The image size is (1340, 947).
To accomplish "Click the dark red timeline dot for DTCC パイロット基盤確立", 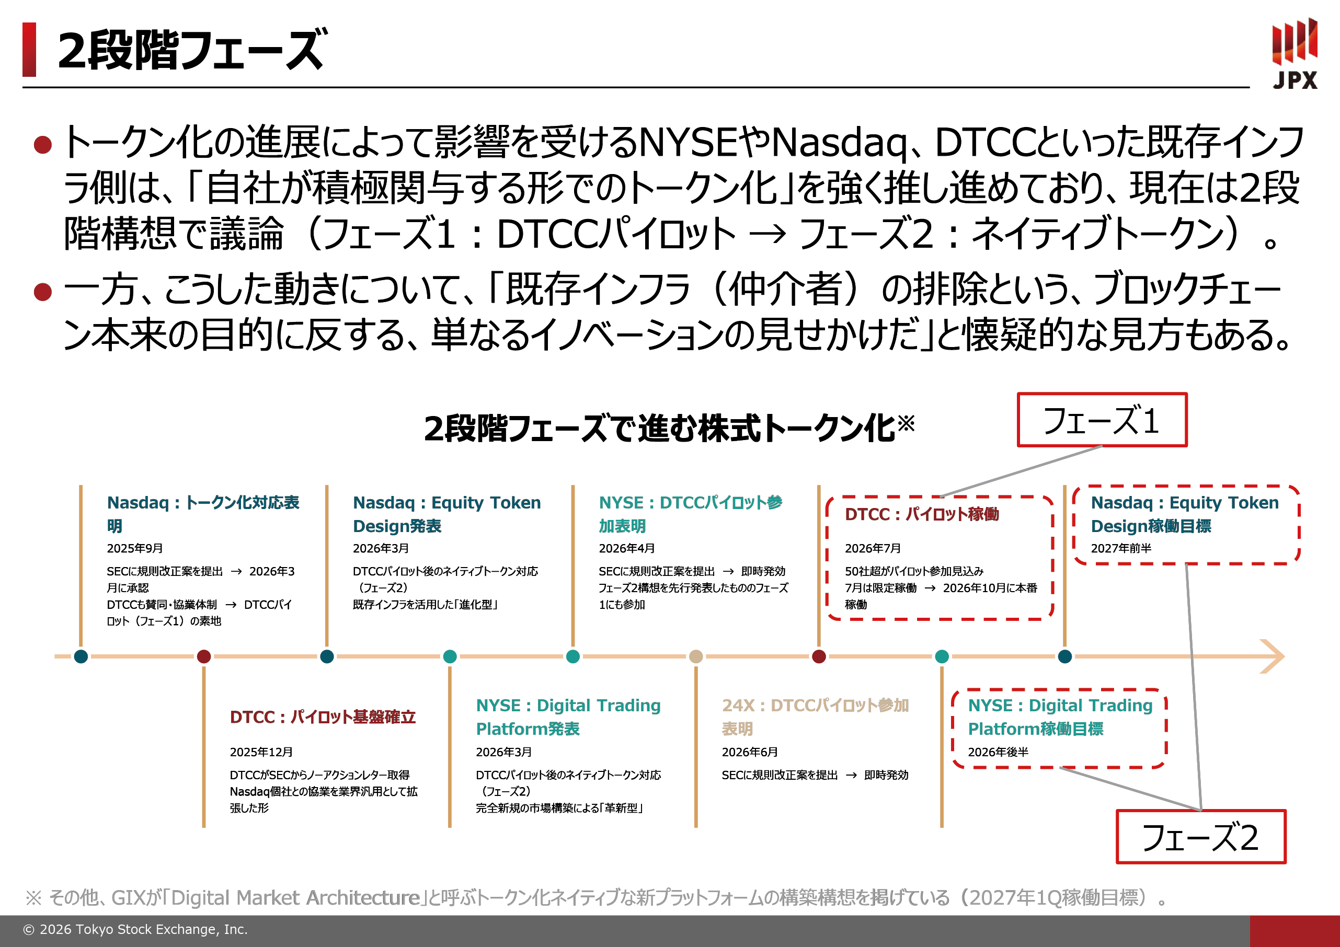I will (204, 656).
